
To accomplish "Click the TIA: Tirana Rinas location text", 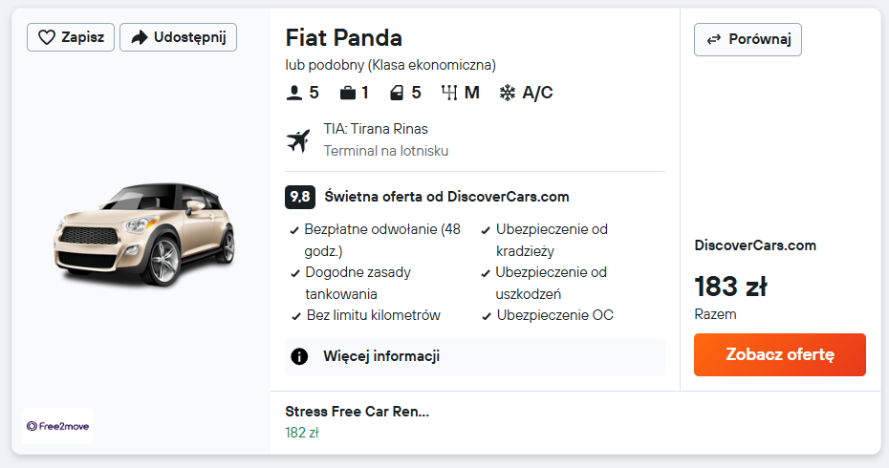I will point(375,129).
